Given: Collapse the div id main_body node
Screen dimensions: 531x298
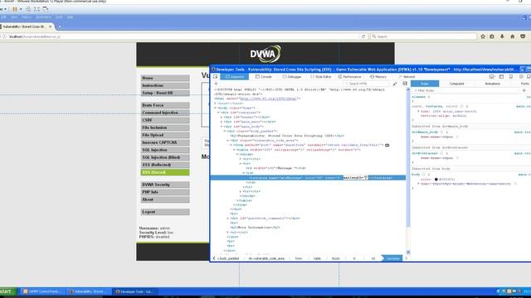Looking at the screenshot, I should (222, 127).
